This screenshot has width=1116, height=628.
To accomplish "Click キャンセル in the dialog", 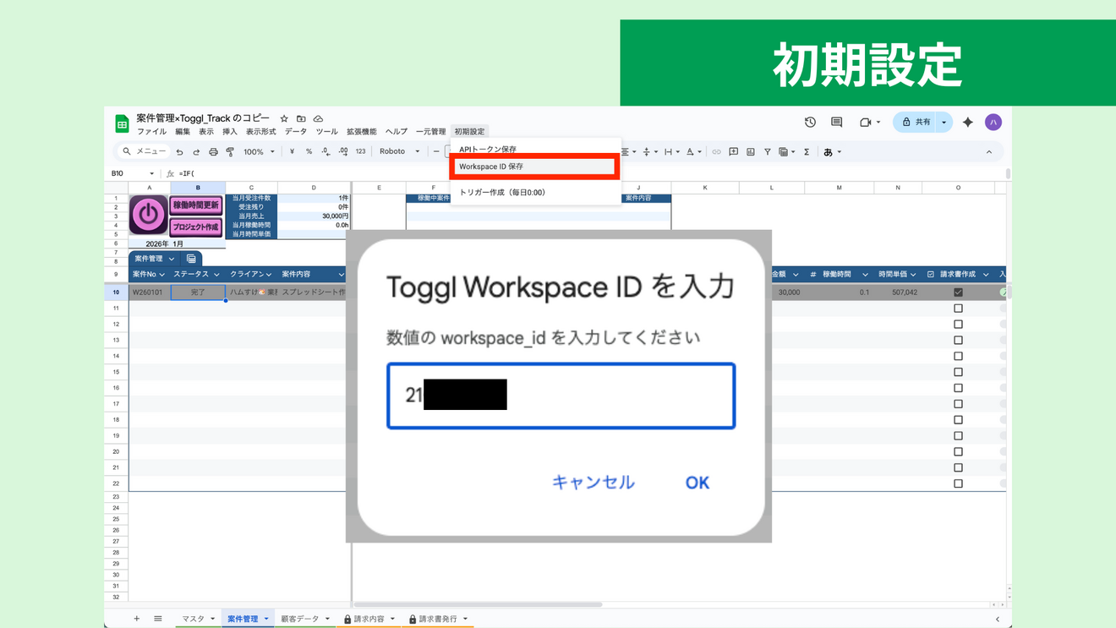I will click(x=593, y=482).
